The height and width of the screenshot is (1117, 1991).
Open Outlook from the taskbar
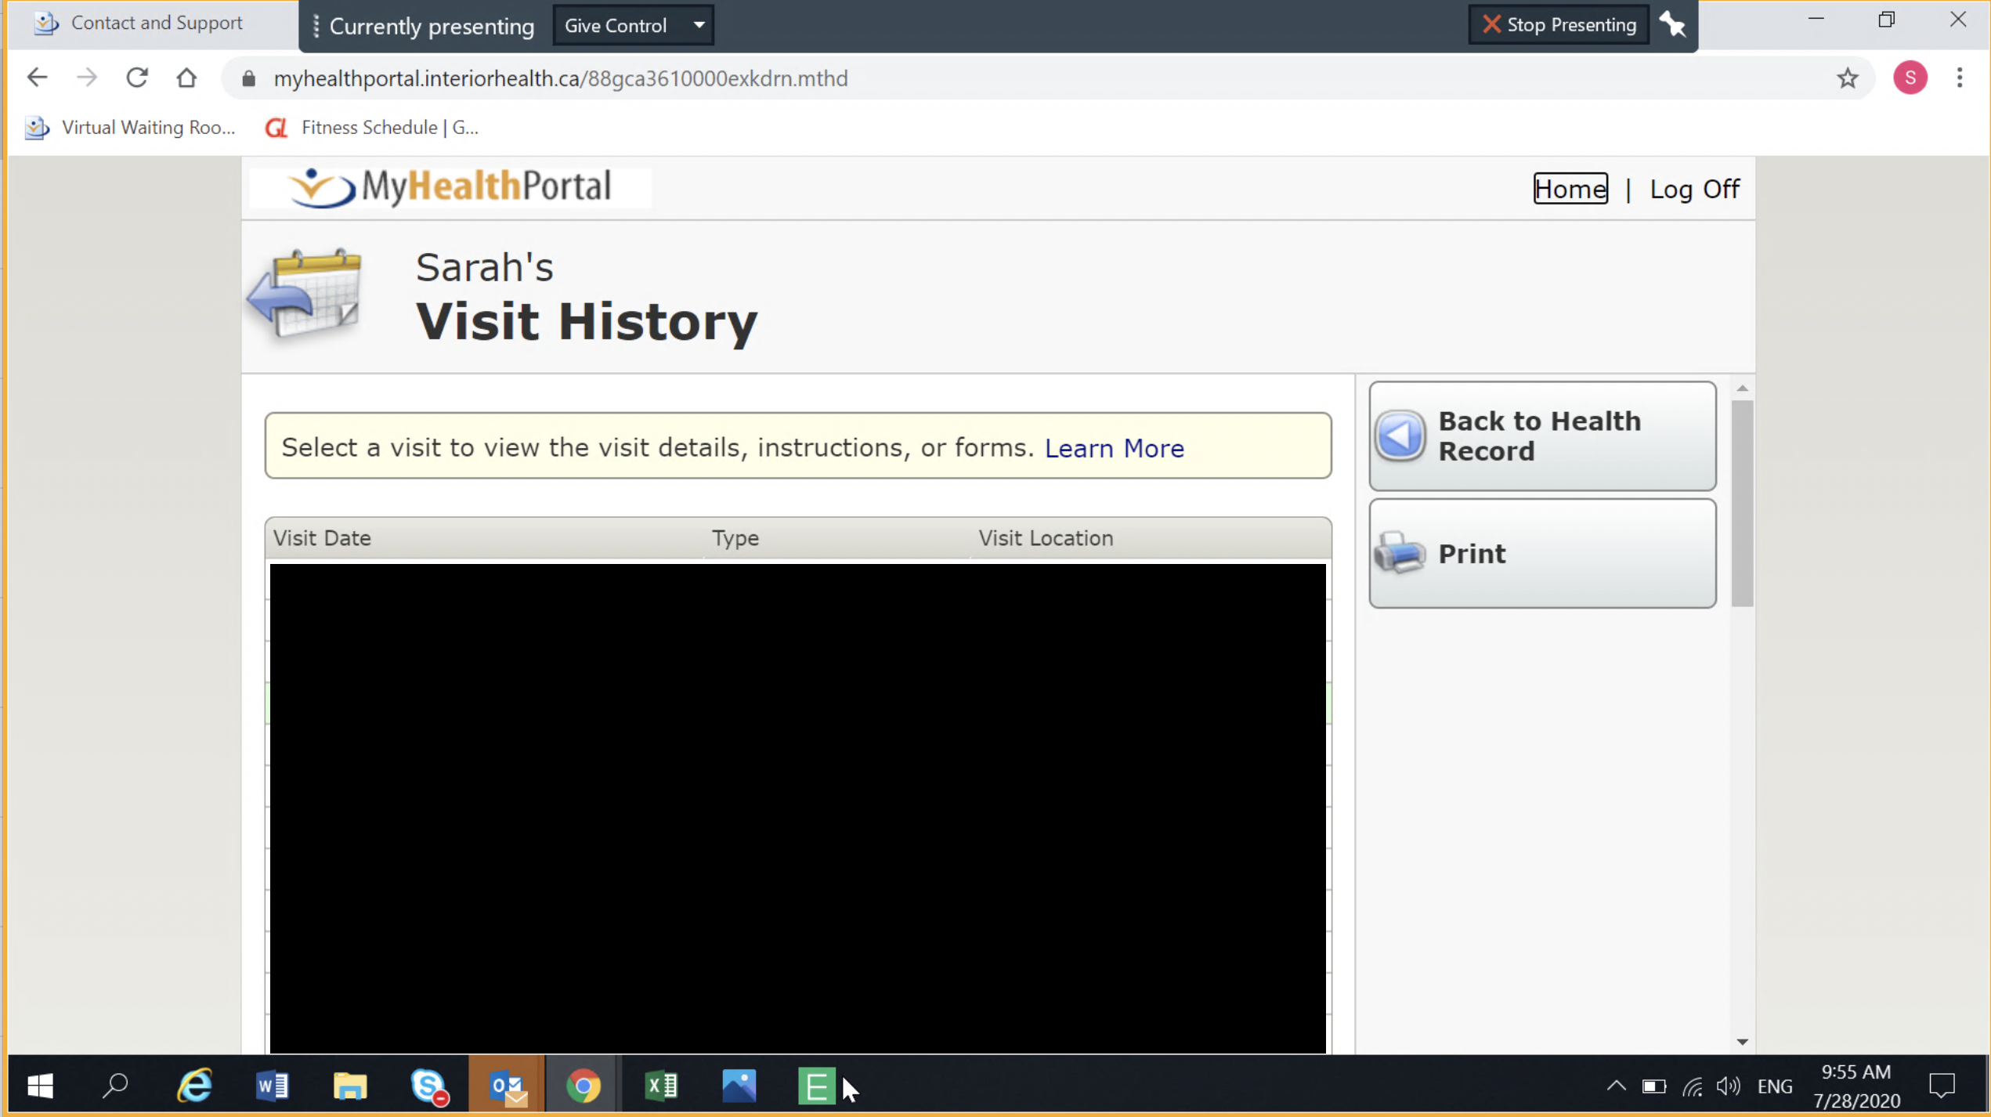507,1086
